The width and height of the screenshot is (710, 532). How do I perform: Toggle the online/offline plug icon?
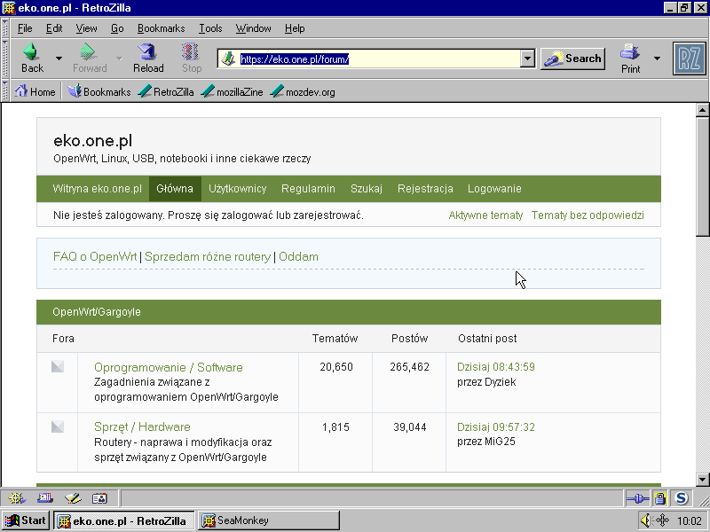pos(637,498)
